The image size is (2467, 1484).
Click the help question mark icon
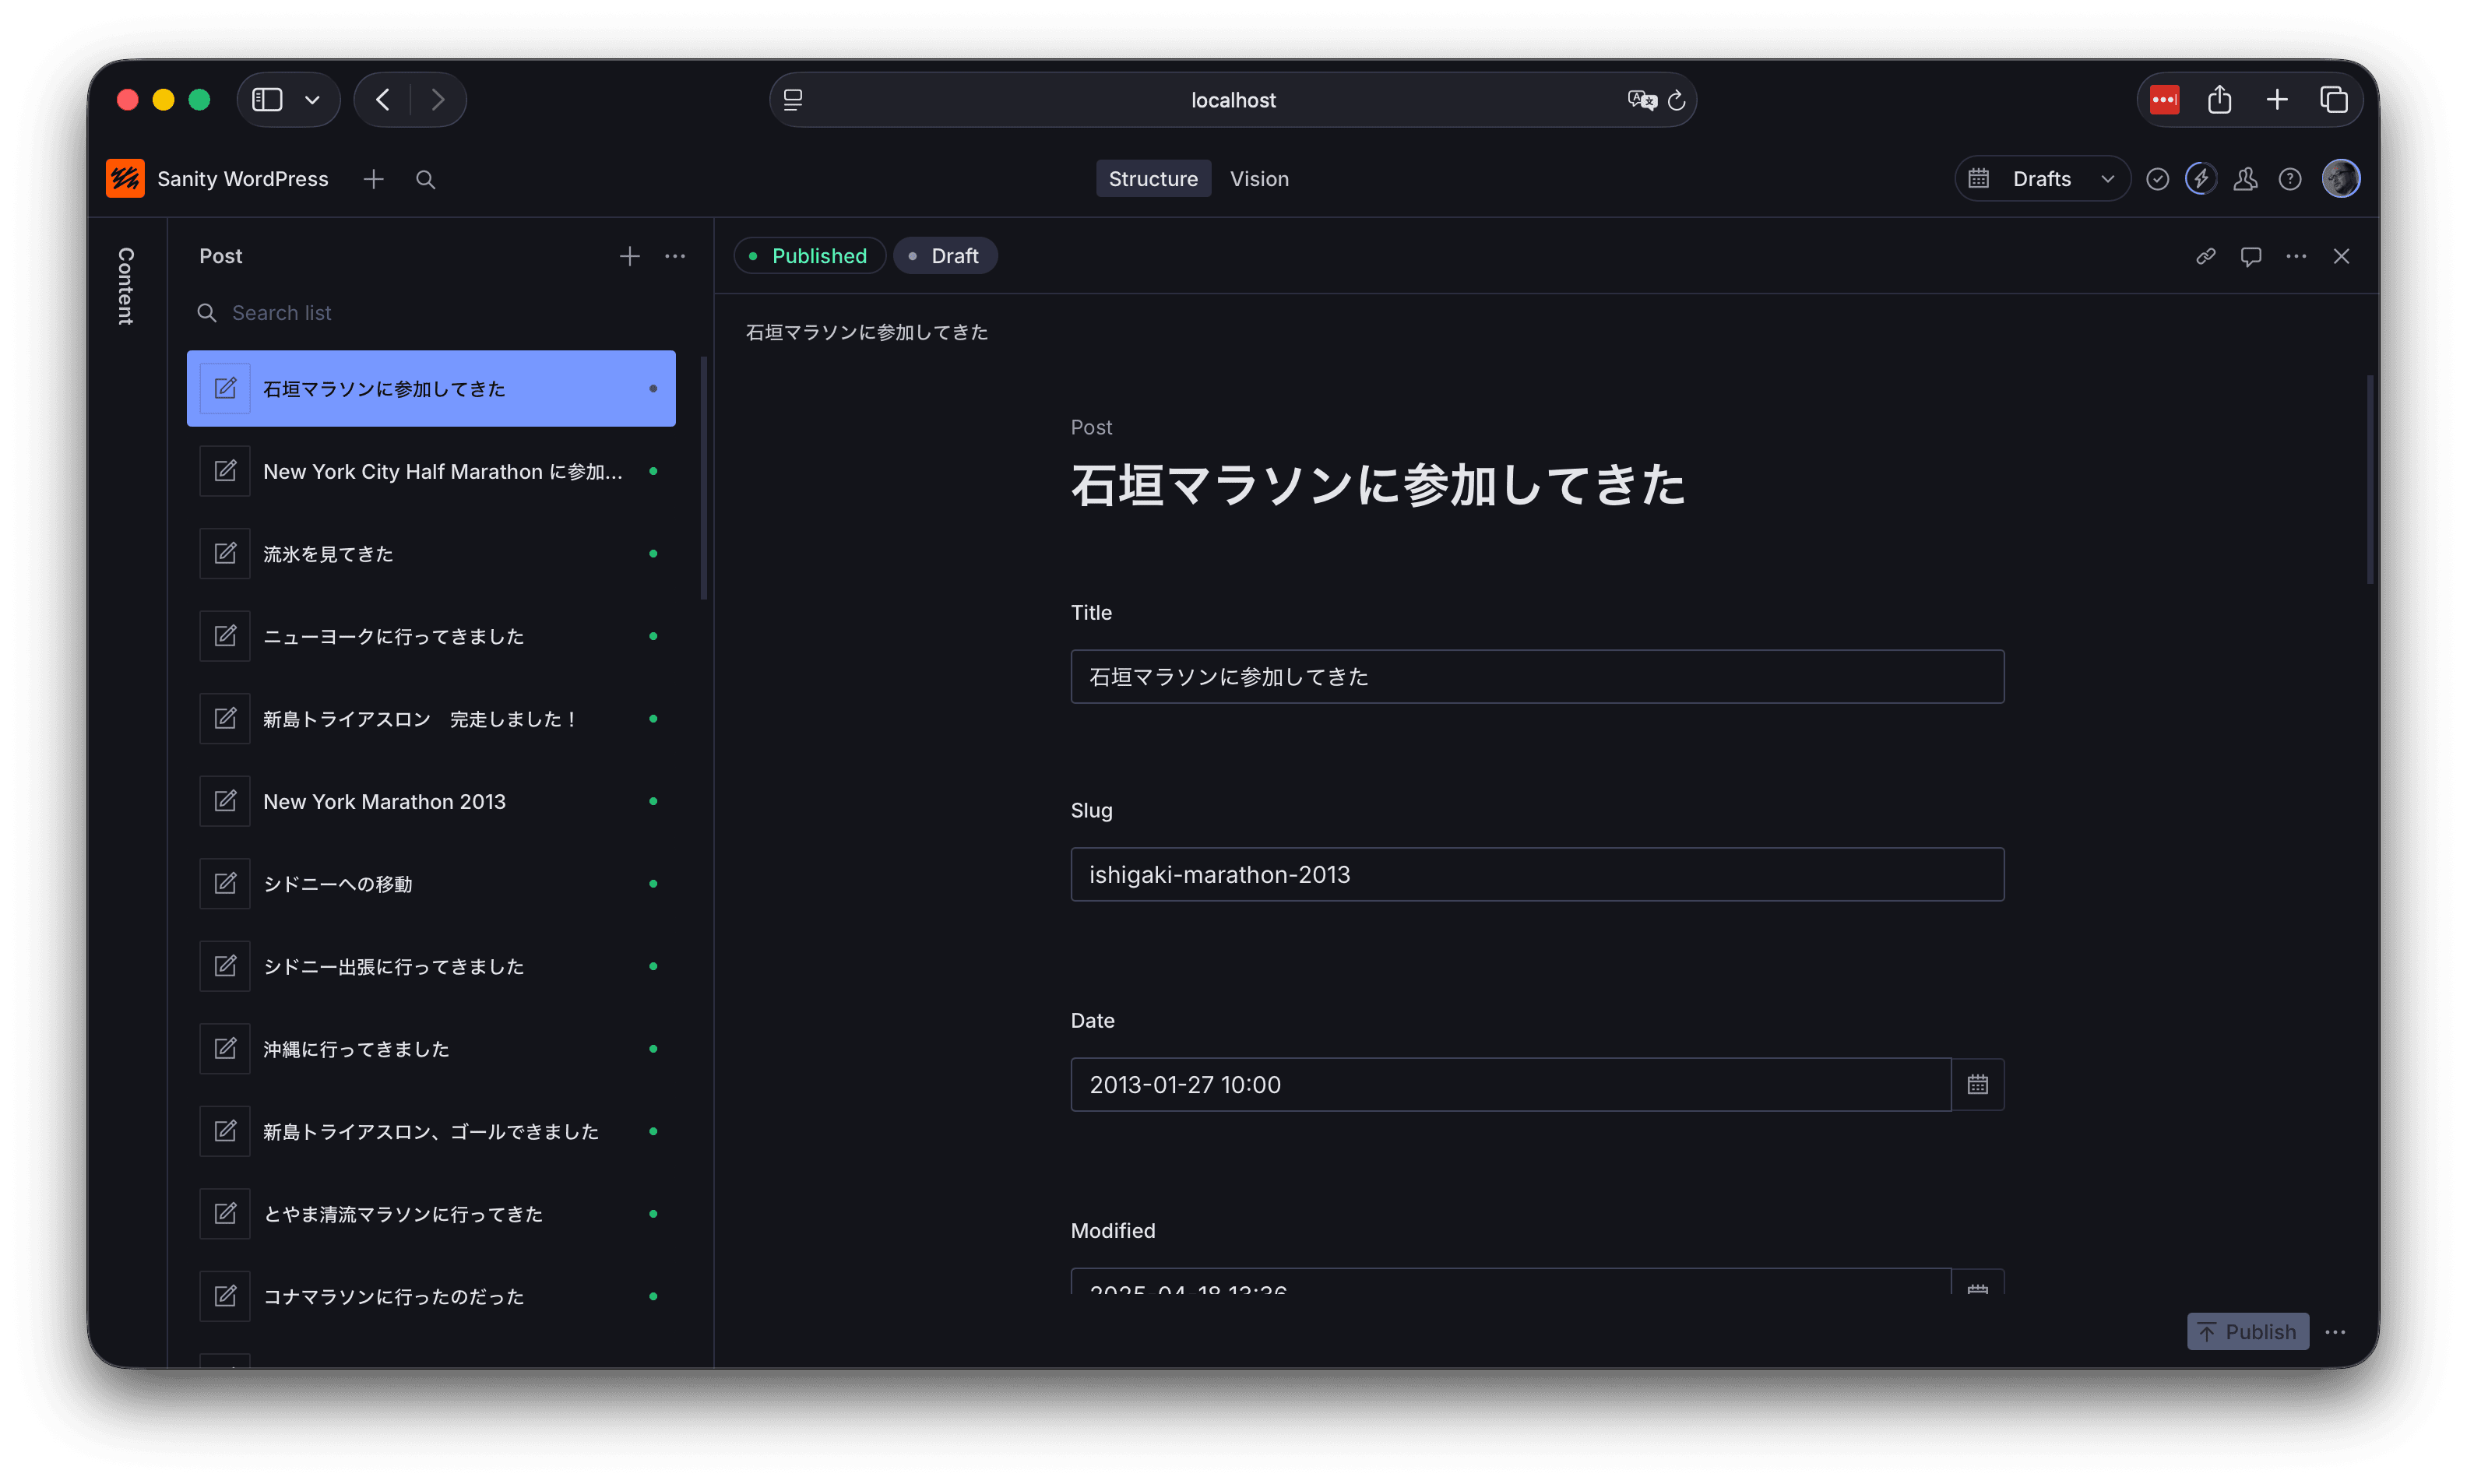pyautogui.click(x=2289, y=179)
